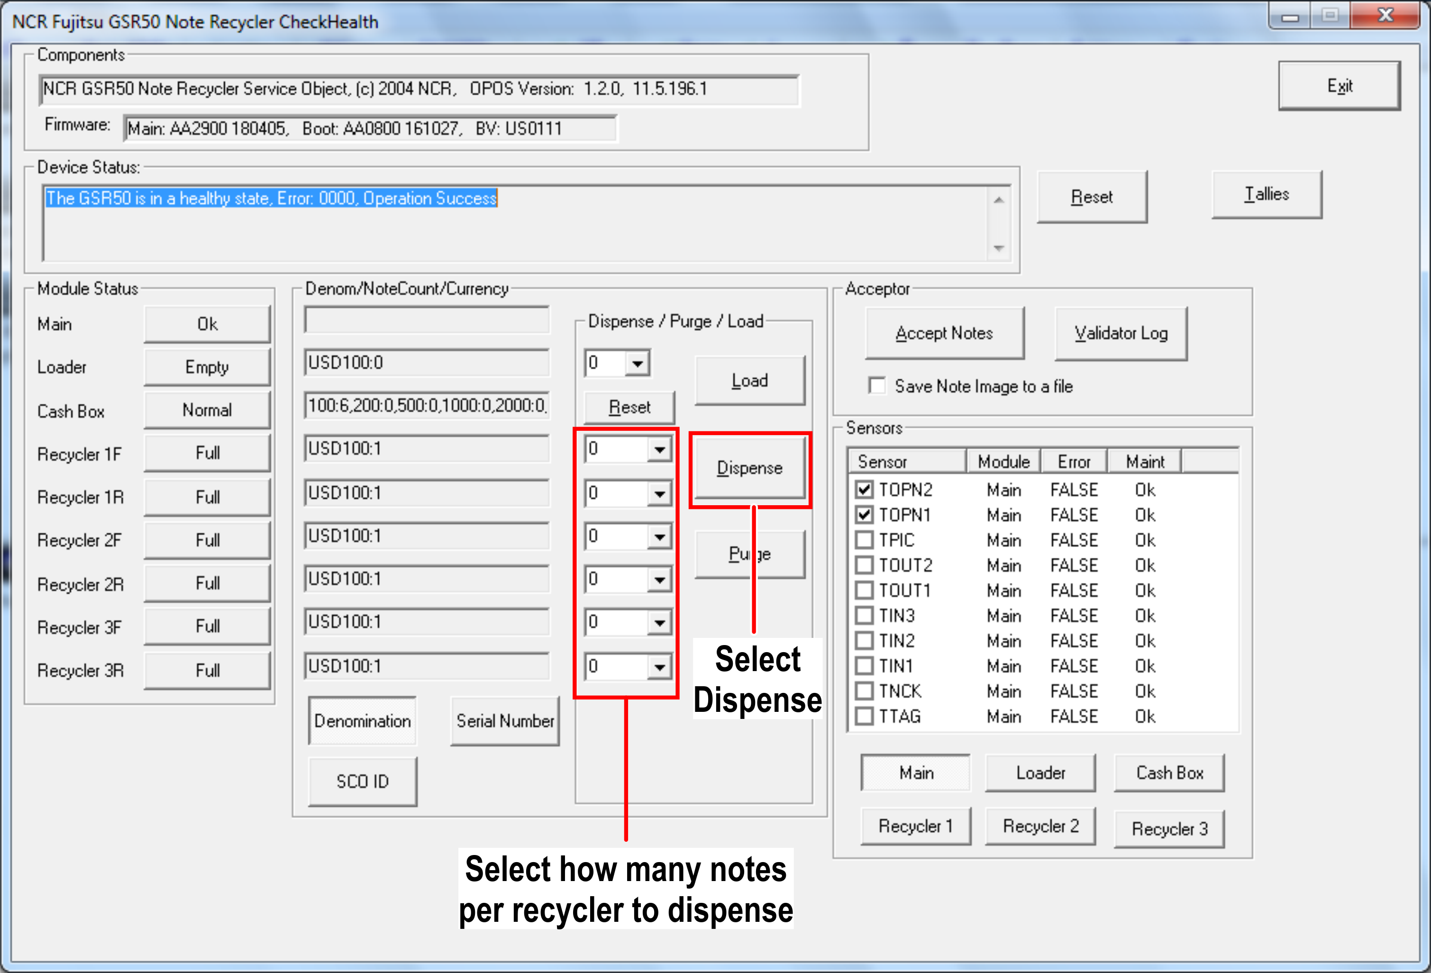Click the Recycler 2F Full status button
The image size is (1431, 973).
[x=207, y=540]
